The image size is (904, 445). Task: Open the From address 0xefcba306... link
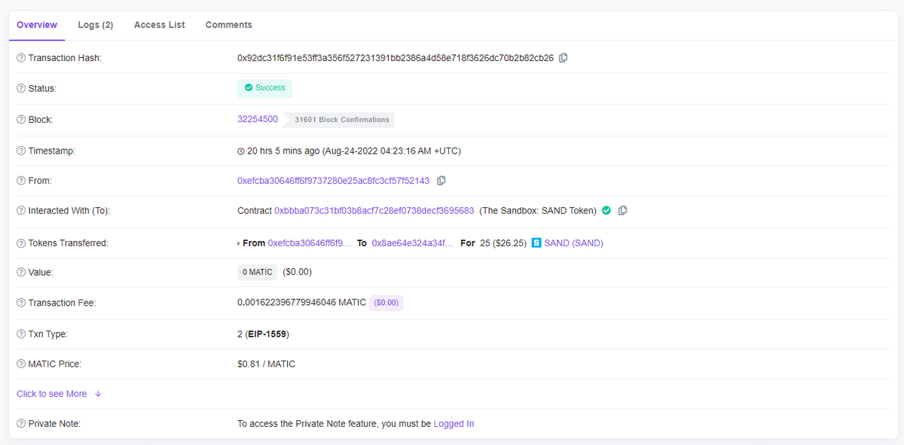(333, 181)
